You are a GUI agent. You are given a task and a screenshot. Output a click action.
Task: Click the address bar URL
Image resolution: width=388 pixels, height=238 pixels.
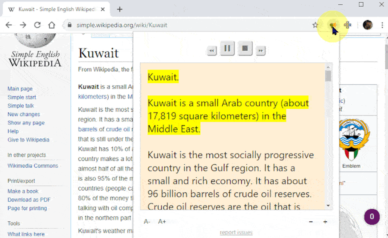122,25
